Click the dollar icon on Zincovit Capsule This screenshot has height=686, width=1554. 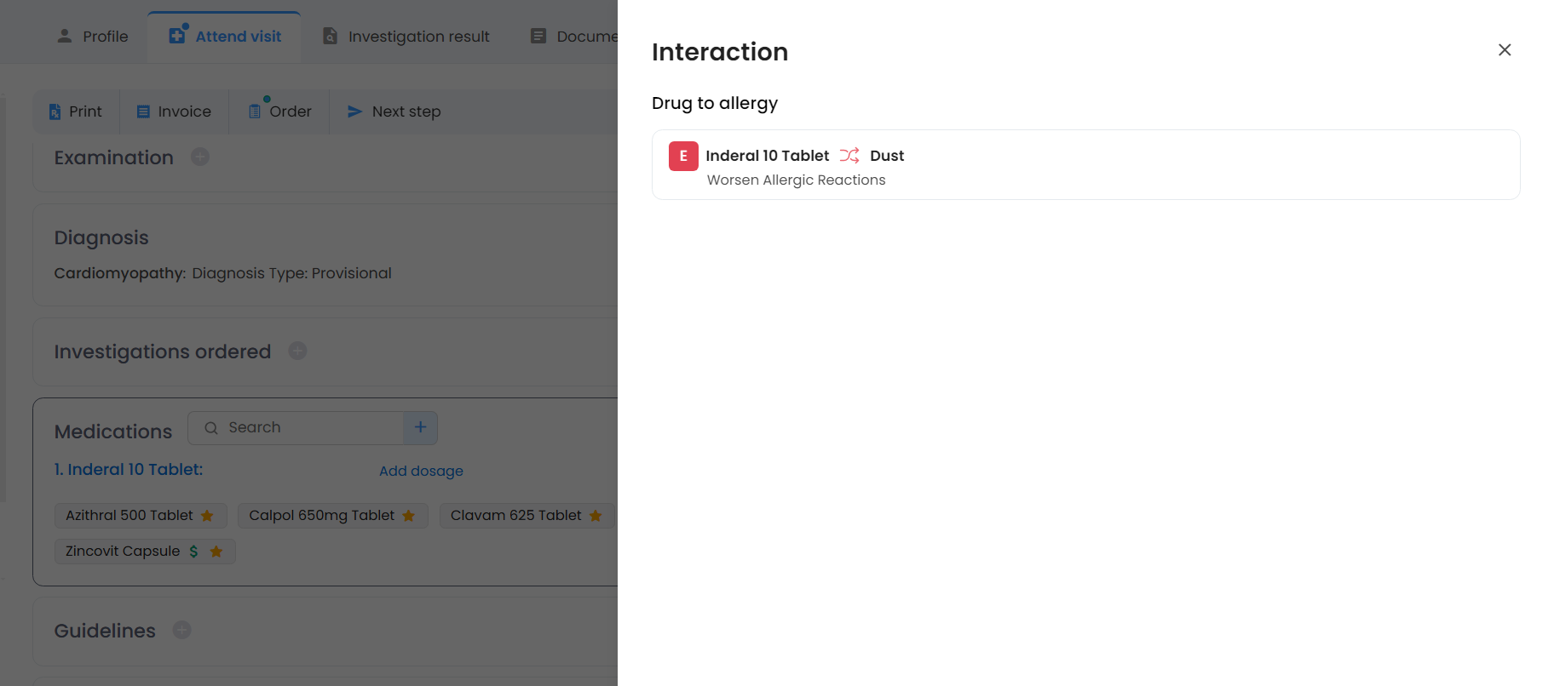click(x=194, y=552)
